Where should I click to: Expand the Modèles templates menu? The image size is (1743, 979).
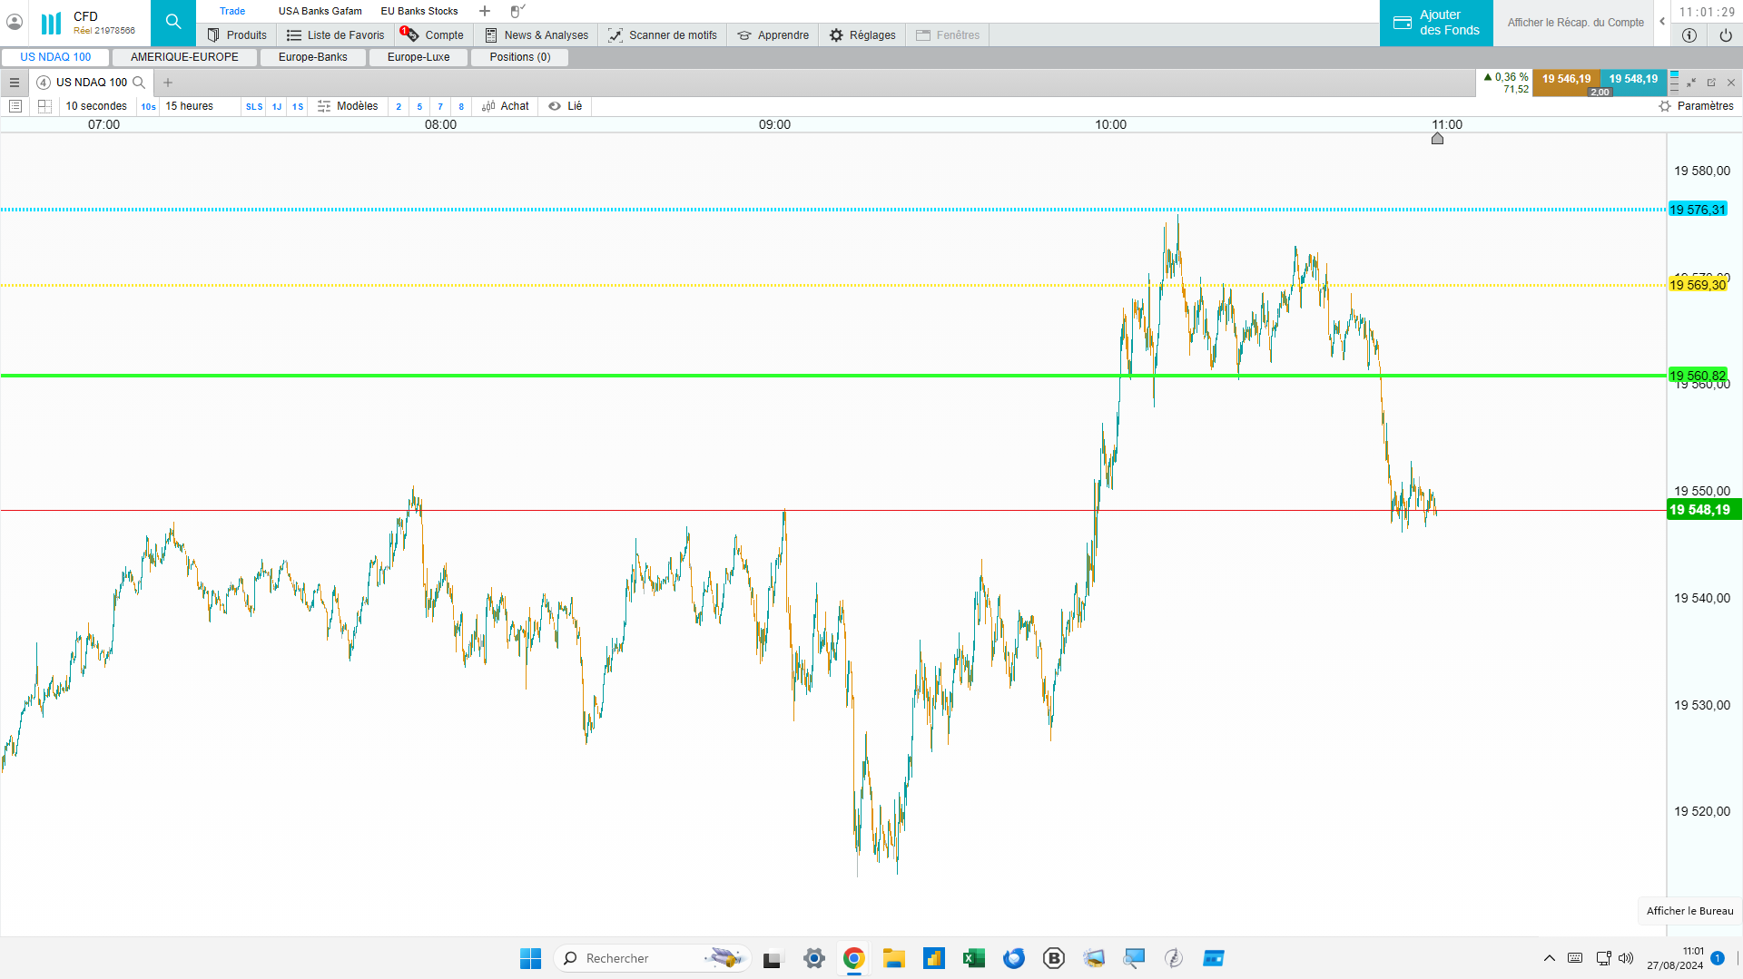pos(348,106)
